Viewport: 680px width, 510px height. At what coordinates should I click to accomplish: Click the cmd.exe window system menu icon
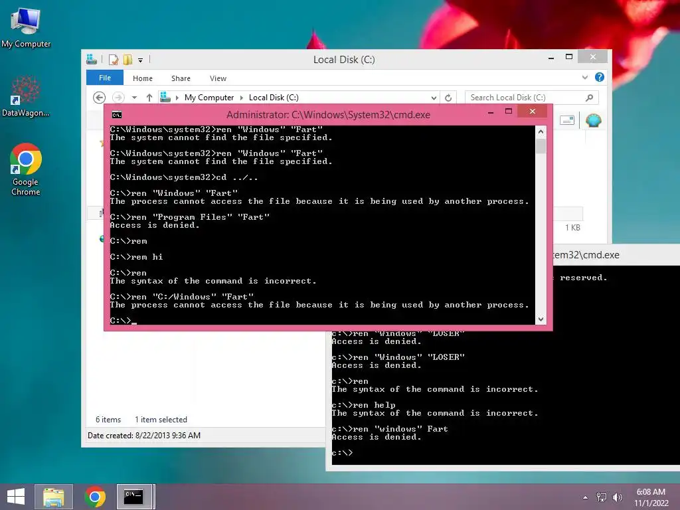click(x=117, y=115)
